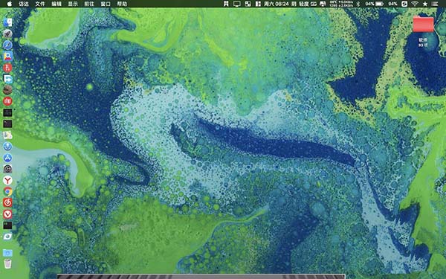The height and width of the screenshot is (279, 446).
Task: Open NetEase Cloud Music in Dock
Action: click(7, 202)
